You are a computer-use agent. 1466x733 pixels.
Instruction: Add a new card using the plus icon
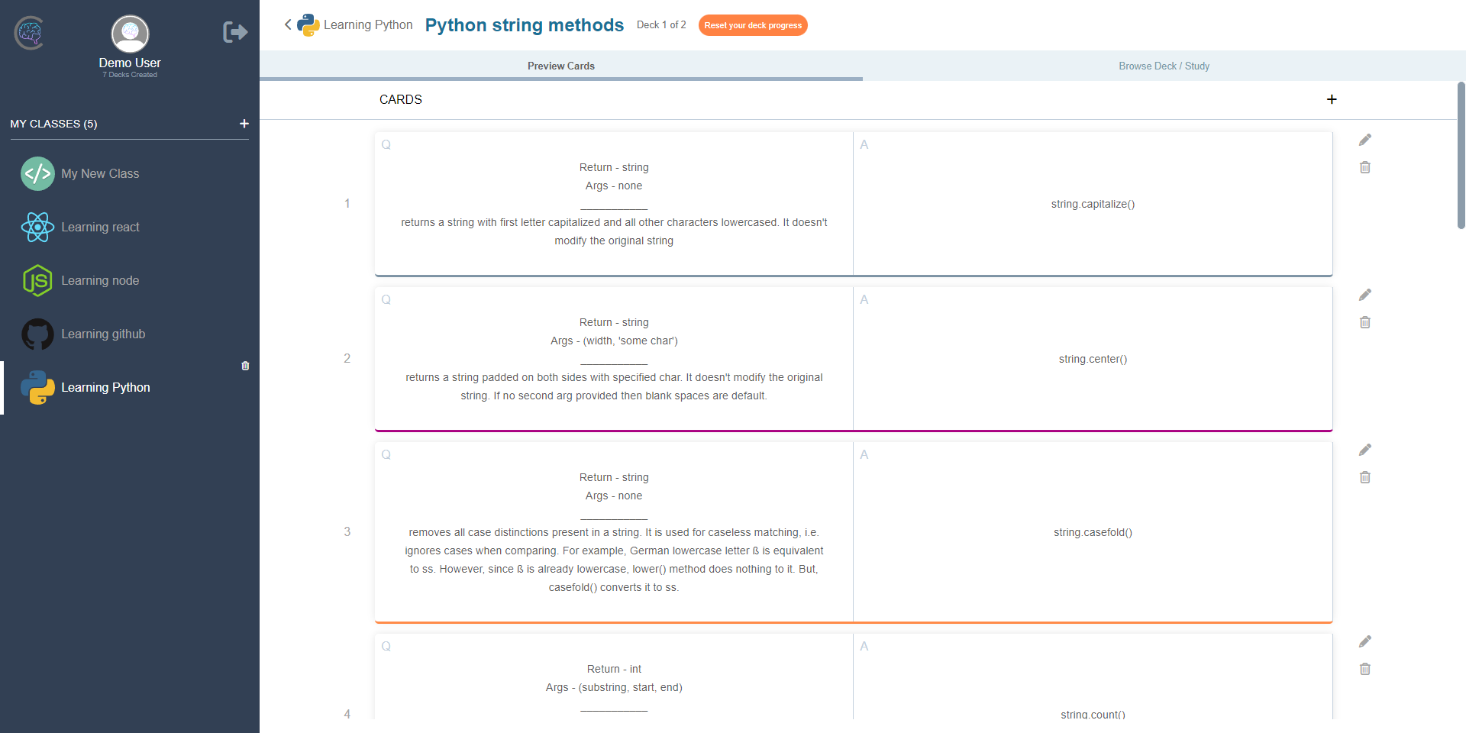click(x=1332, y=99)
